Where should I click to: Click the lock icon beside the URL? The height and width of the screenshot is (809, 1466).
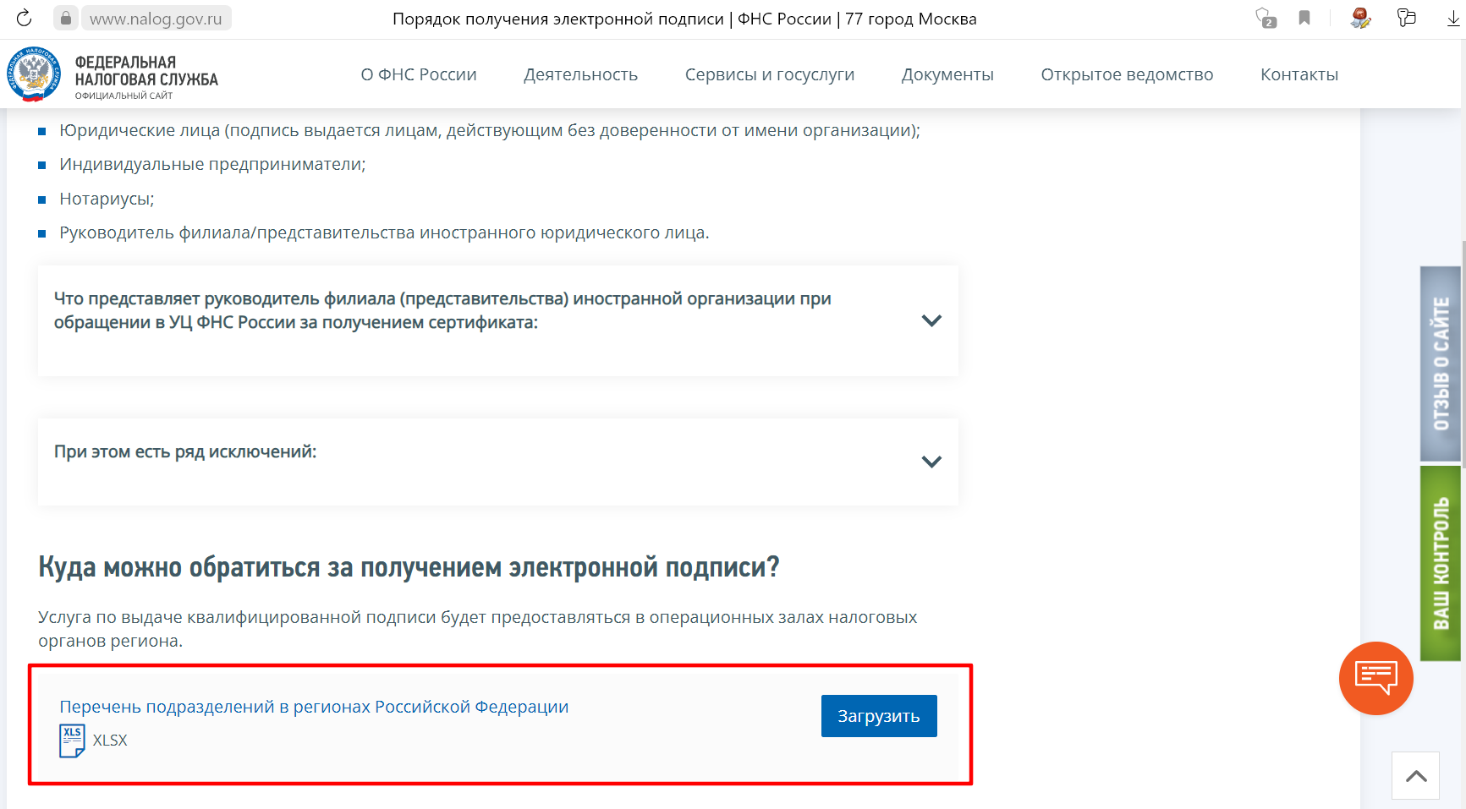point(66,18)
